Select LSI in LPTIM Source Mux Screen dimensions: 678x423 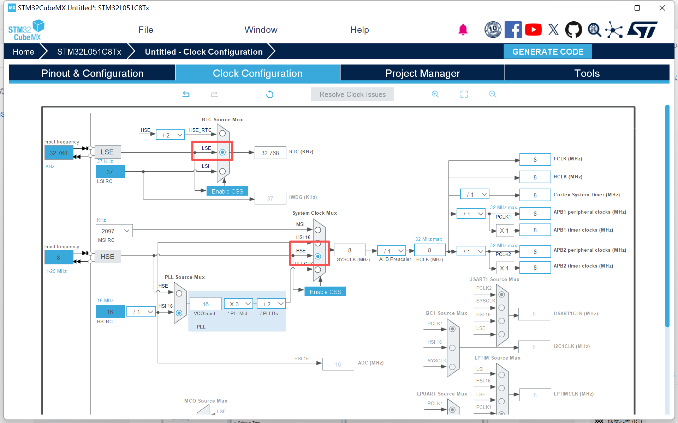click(x=501, y=375)
